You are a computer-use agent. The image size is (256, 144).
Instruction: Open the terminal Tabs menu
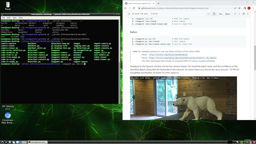(14, 18)
